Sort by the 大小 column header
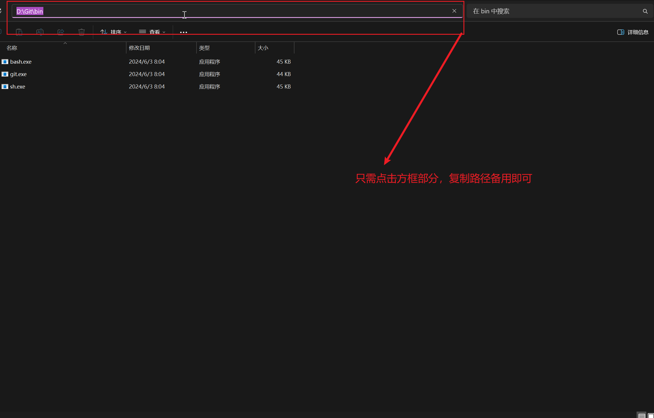The image size is (654, 418). 263,48
